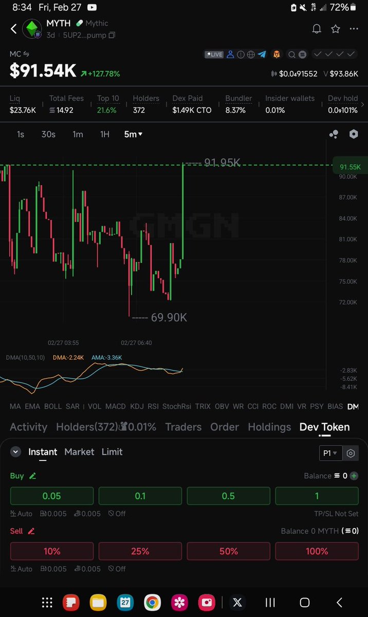This screenshot has height=617, width=368.
Task: Open the blue profile person icon
Action: [x=230, y=55]
